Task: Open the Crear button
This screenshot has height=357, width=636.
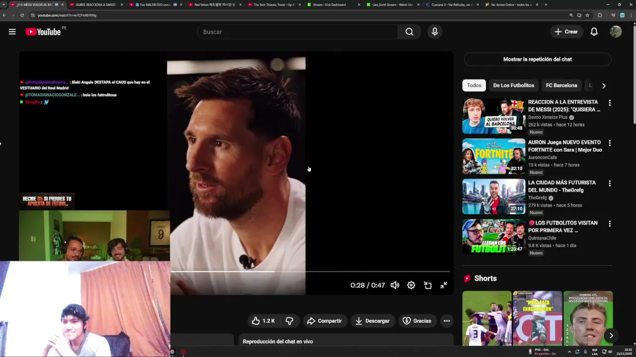Action: tap(566, 32)
